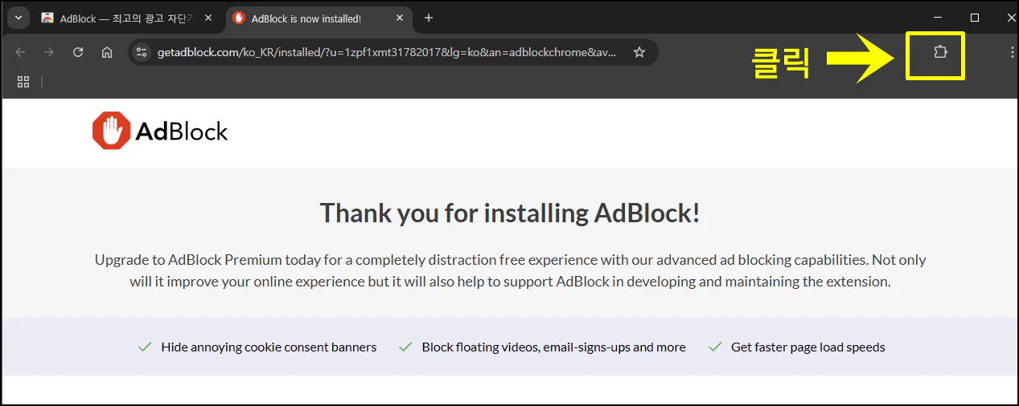Click the getadblock.com address bar
This screenshot has height=406, width=1019.
386,52
